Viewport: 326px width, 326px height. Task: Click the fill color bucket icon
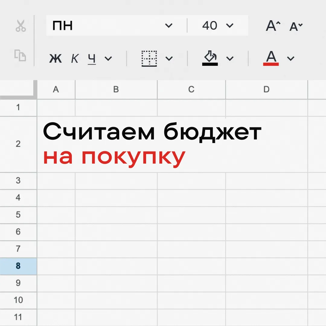pyautogui.click(x=210, y=58)
